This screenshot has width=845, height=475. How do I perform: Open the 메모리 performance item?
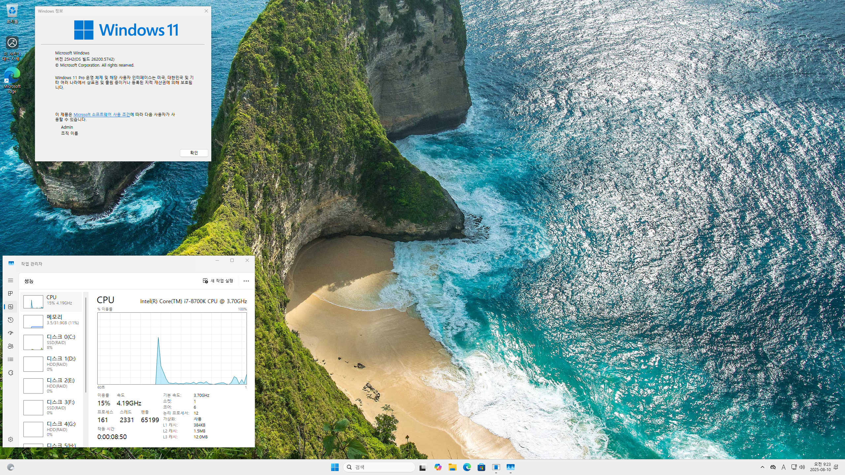pyautogui.click(x=51, y=320)
